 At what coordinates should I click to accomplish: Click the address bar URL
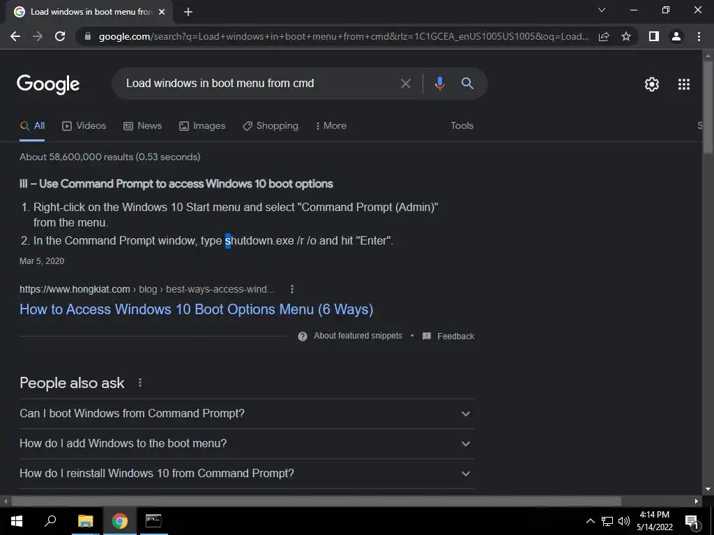(x=344, y=36)
